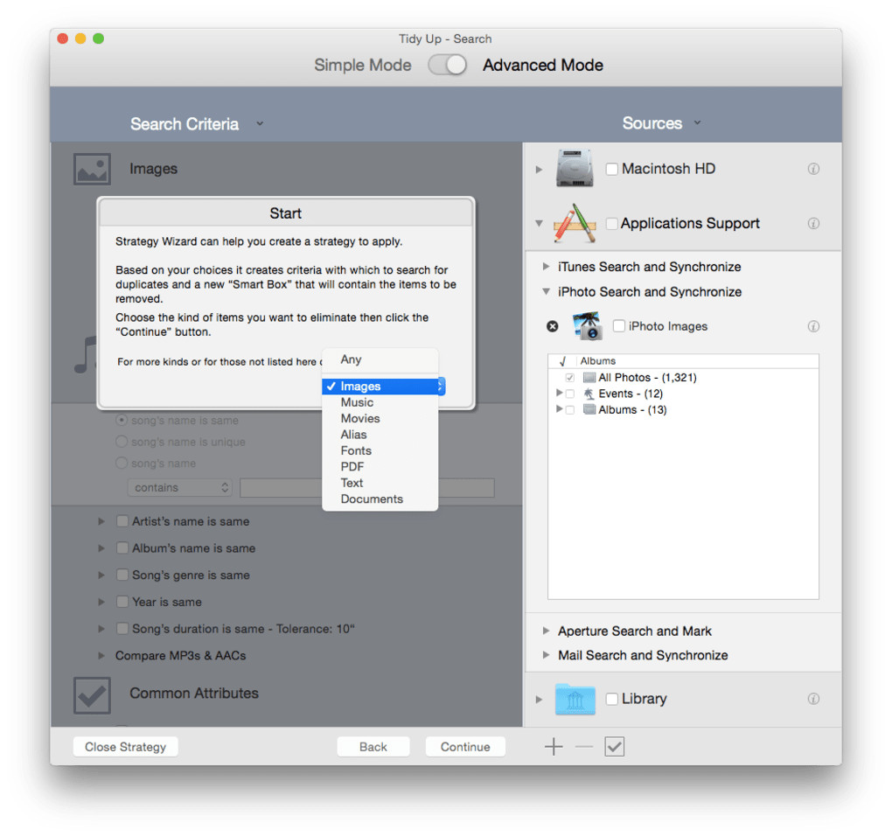
Task: Choose Alias from the kind menu
Action: click(380, 434)
